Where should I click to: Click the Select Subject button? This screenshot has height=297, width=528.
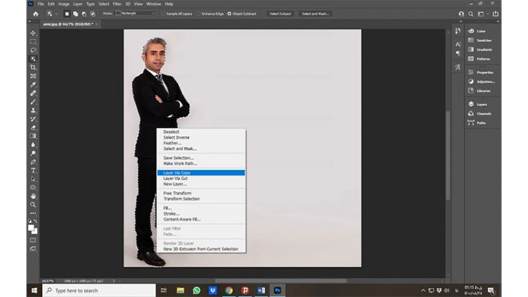click(279, 13)
